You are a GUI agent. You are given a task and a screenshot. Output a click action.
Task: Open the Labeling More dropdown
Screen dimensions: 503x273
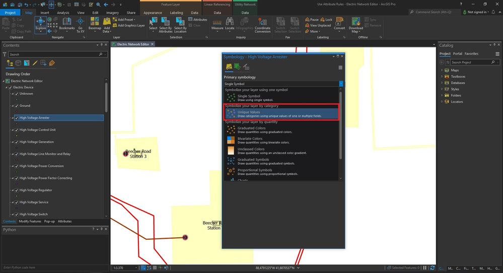(312, 31)
